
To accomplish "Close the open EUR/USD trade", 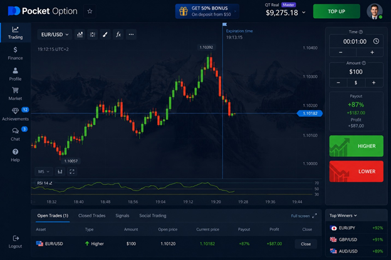I will point(306,244).
